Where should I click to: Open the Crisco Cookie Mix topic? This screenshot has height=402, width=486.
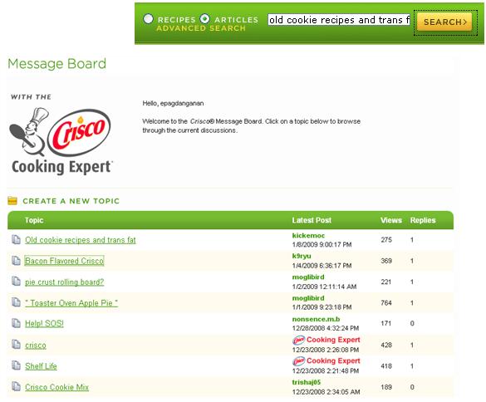click(56, 387)
